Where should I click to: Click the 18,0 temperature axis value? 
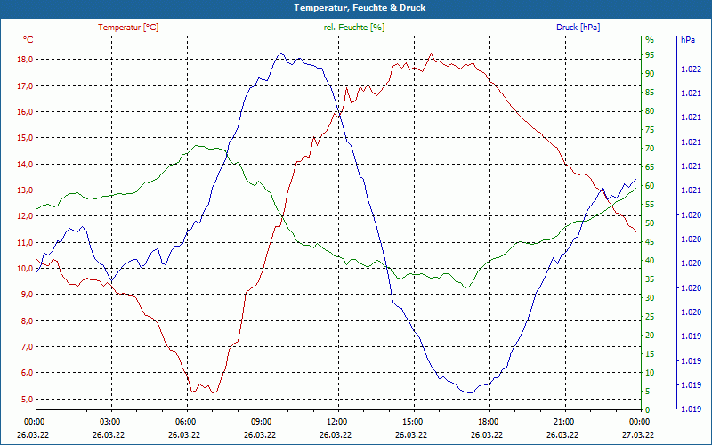25,60
